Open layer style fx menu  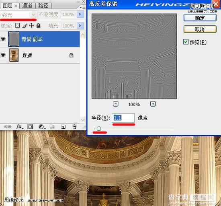[x=19, y=127]
